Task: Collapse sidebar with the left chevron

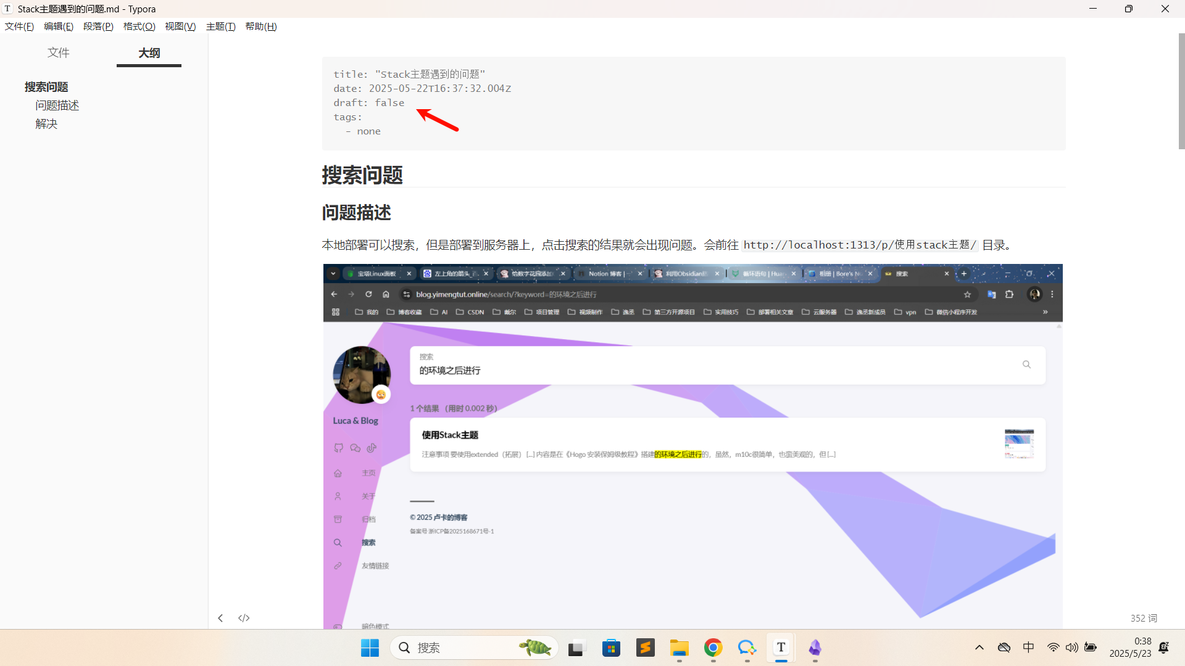Action: (220, 618)
